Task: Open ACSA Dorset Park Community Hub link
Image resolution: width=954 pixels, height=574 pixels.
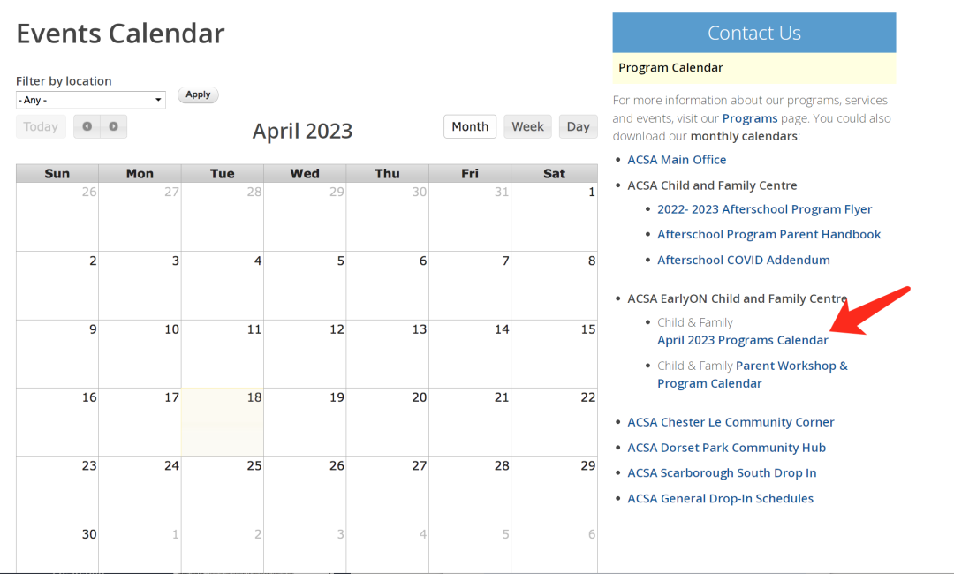Action: (726, 448)
